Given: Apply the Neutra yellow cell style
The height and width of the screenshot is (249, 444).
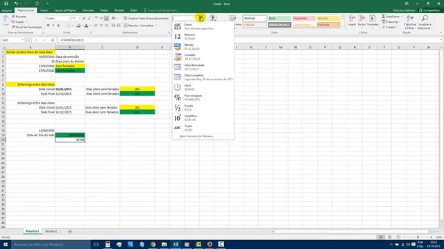Looking at the screenshot, I should coord(328,19).
